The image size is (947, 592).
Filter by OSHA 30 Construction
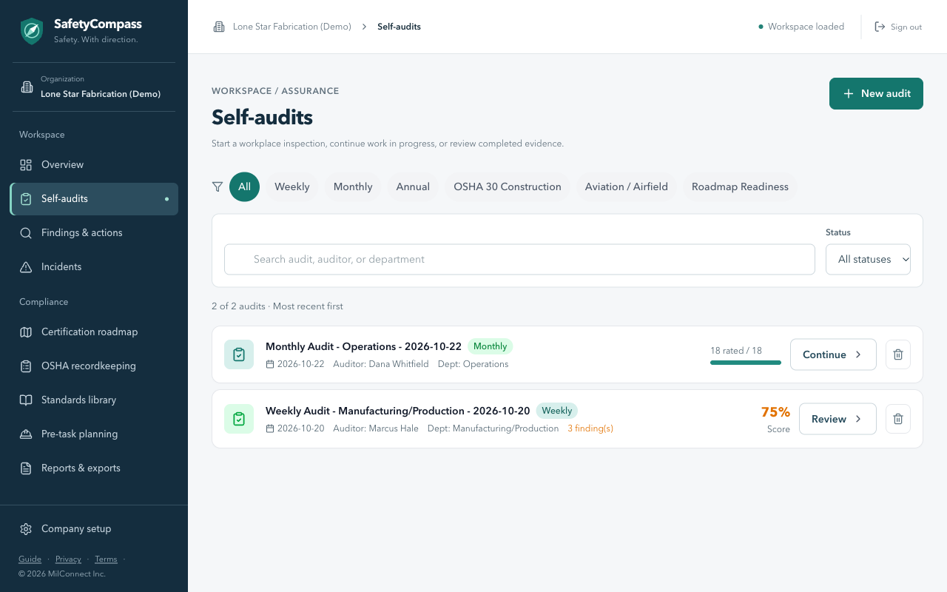tap(508, 187)
